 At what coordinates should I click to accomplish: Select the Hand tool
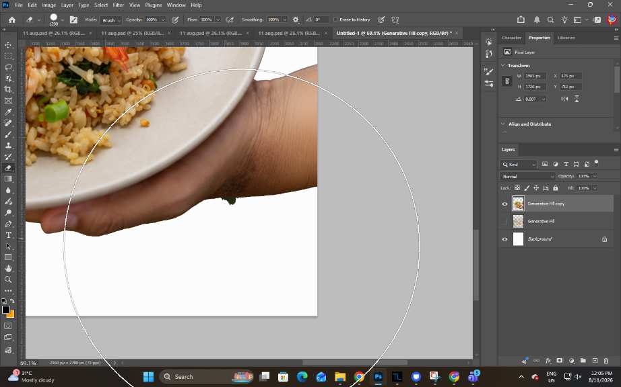point(8,269)
